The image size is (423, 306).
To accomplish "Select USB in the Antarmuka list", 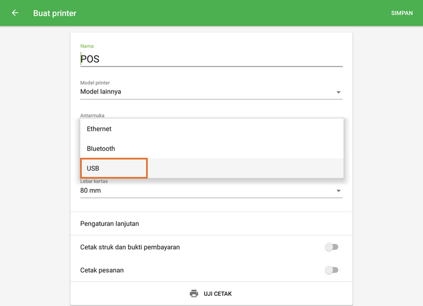I will click(94, 168).
